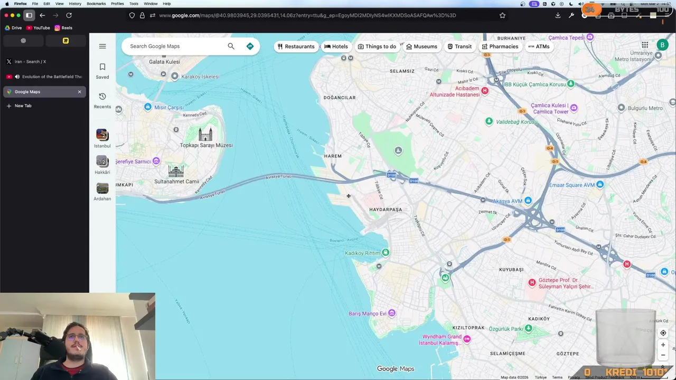
Task: Click the search magnifier icon in Google Maps
Action: point(231,46)
